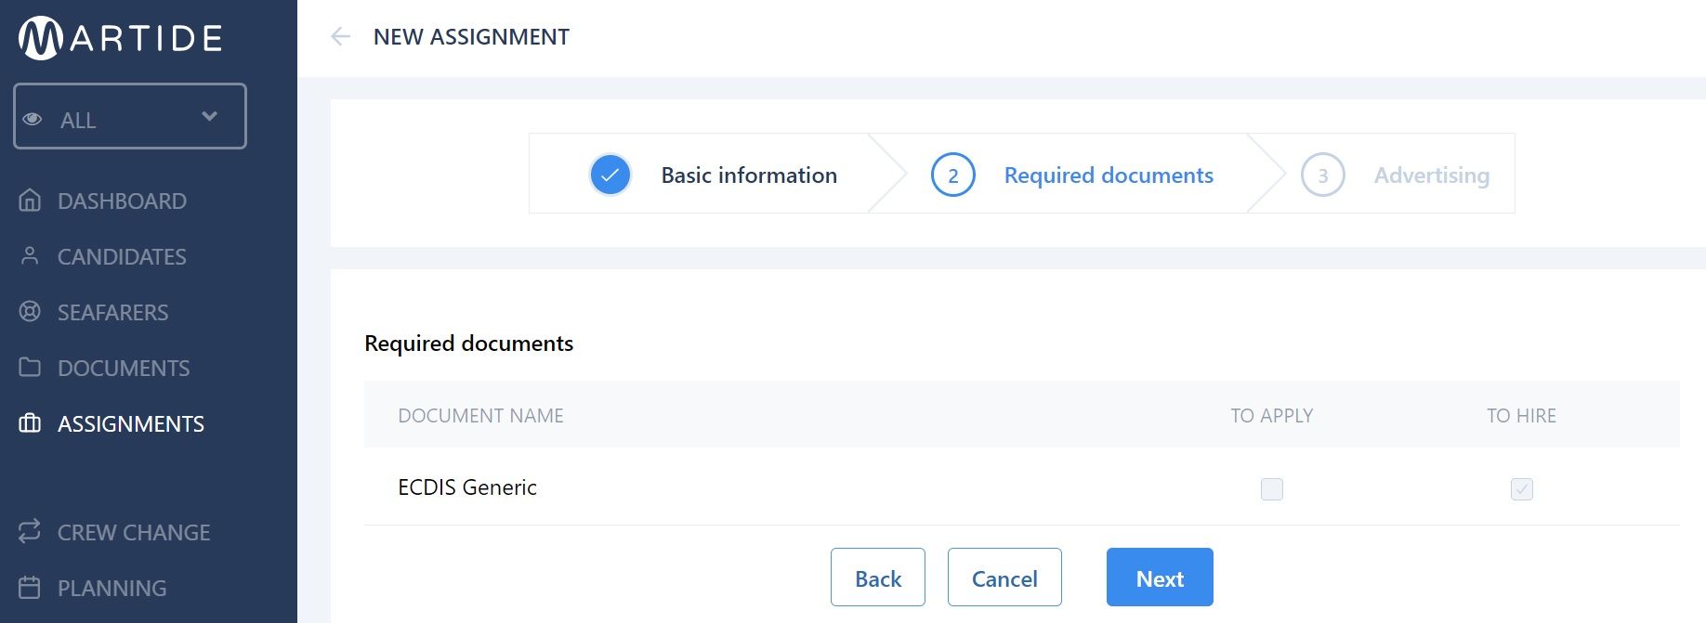Click the step 3 circle icon
1706x623 pixels.
(1323, 175)
